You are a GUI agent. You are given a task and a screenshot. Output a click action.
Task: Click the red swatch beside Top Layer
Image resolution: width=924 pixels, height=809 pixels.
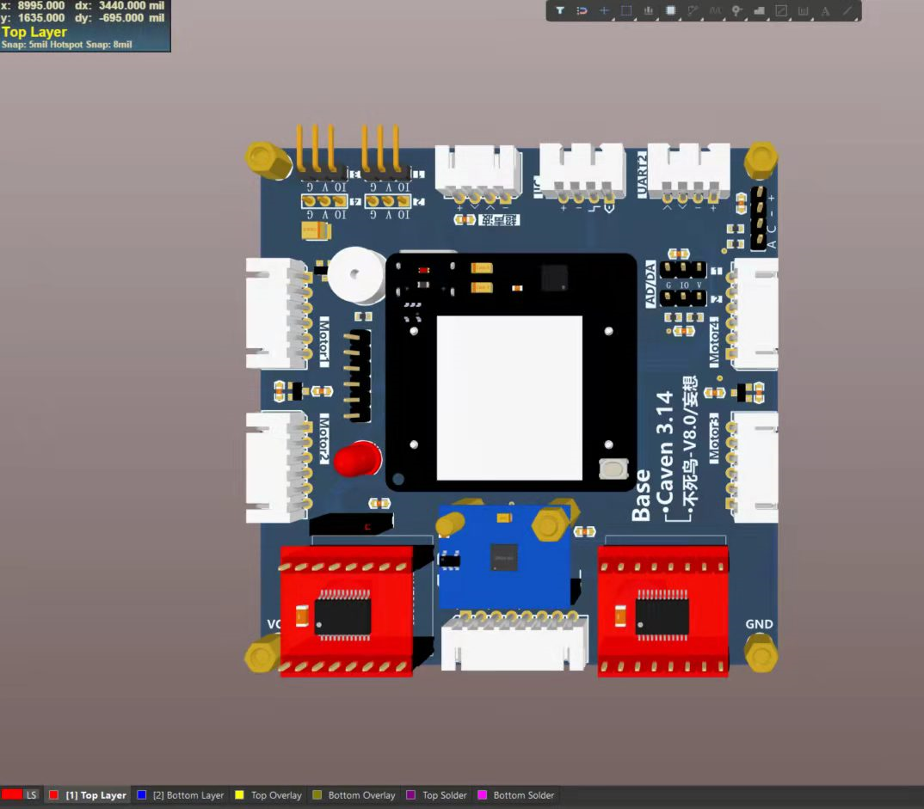click(x=54, y=794)
